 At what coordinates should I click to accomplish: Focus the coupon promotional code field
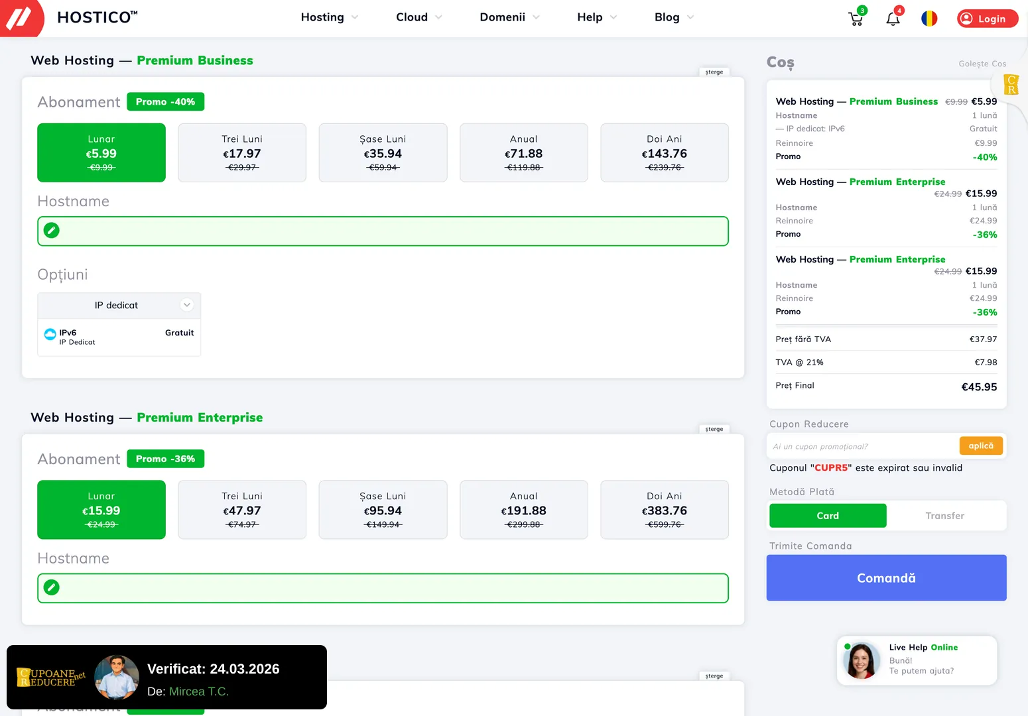862,446
